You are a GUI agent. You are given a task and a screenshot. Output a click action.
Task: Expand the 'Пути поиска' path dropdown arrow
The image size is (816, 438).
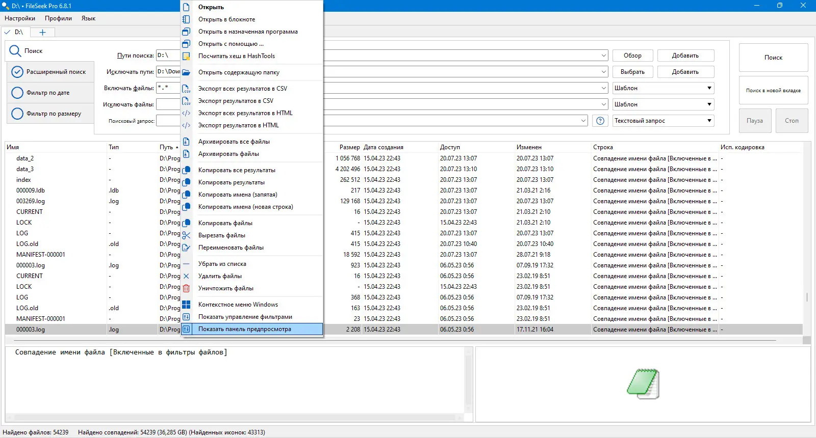604,56
